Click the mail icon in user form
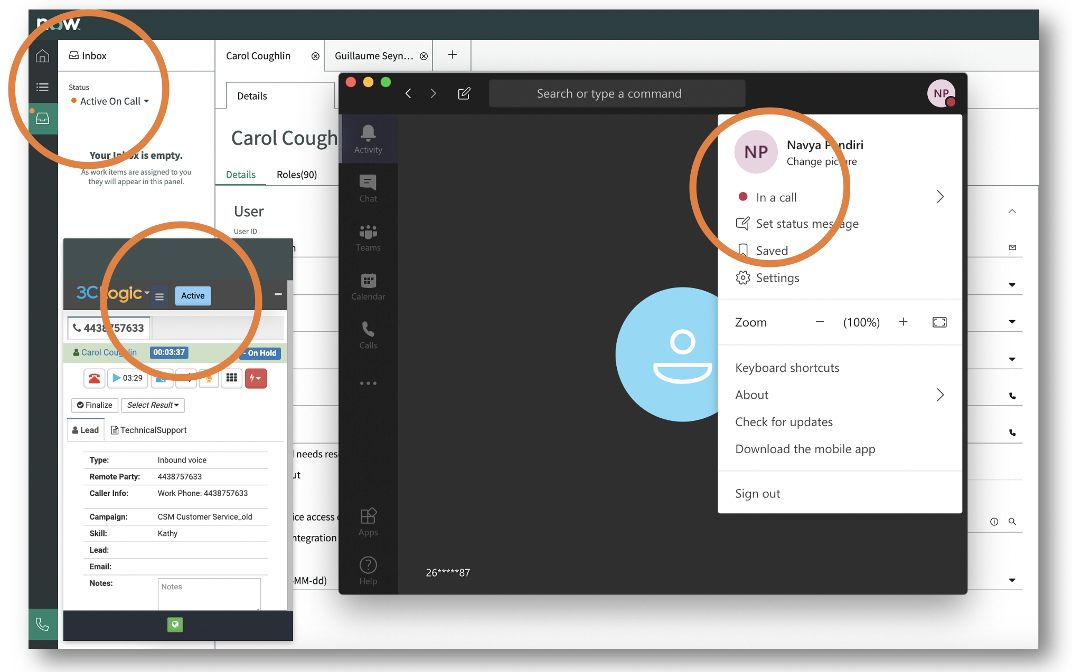Viewport: 1072px width, 672px height. (x=1012, y=247)
